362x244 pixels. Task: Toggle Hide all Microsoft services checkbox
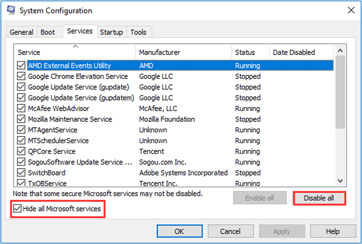coord(18,208)
